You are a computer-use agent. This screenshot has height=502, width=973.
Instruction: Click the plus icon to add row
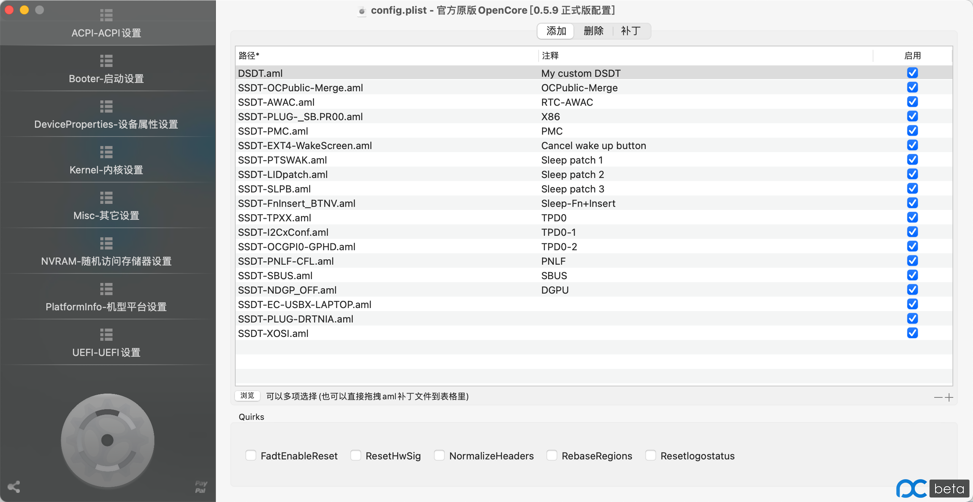(949, 397)
